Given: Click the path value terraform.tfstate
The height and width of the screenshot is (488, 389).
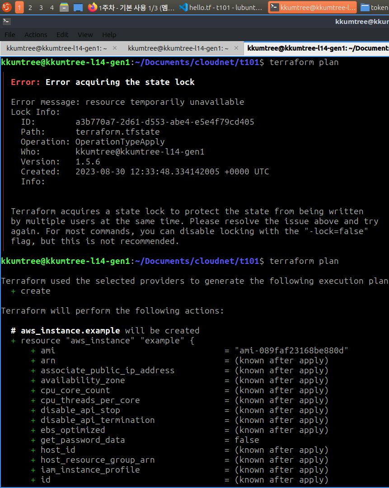Looking at the screenshot, I should click(x=117, y=132).
